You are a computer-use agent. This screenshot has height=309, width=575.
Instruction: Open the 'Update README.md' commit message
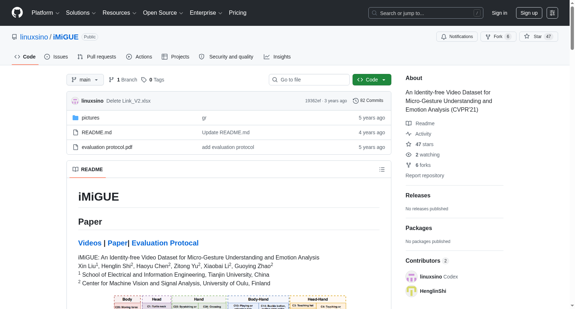tap(226, 132)
